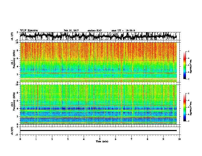Click the 'VLF Spectra' title text
202x156 pixels.
tap(29, 31)
